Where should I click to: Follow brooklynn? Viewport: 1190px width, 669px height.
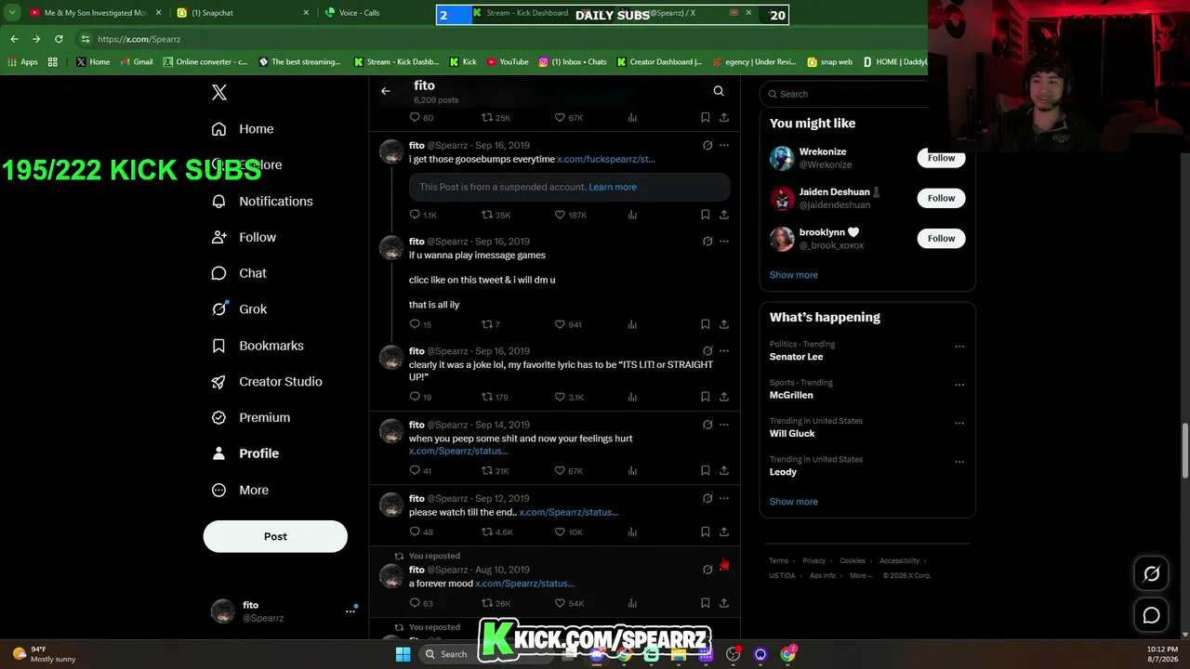tap(941, 239)
